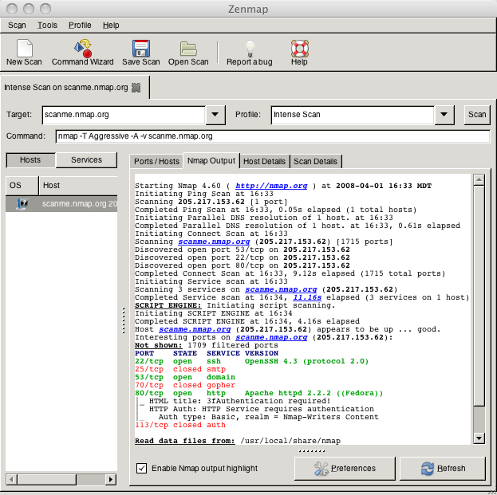This screenshot has height=495, width=497.
Task: Click the 53/tcp open domain output line
Action: click(x=185, y=377)
